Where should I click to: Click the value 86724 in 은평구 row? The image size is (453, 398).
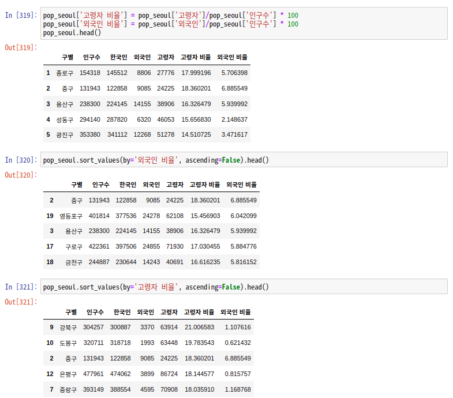[x=169, y=374]
